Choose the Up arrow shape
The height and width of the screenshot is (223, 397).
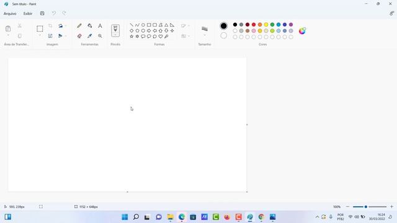coord(161,30)
